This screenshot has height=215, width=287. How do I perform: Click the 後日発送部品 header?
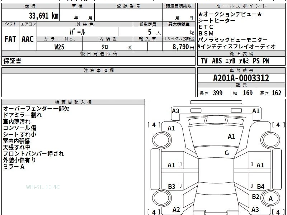[x=98, y=53]
